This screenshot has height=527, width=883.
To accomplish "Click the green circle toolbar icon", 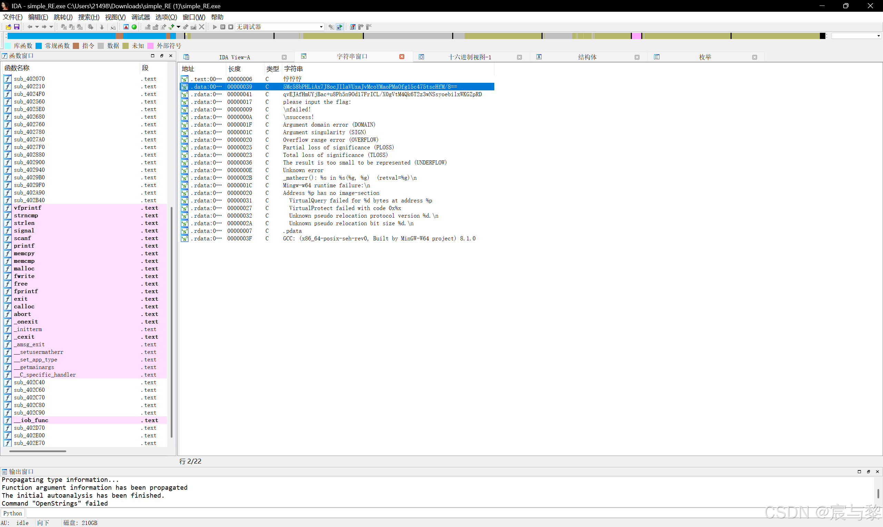I will coord(134,27).
